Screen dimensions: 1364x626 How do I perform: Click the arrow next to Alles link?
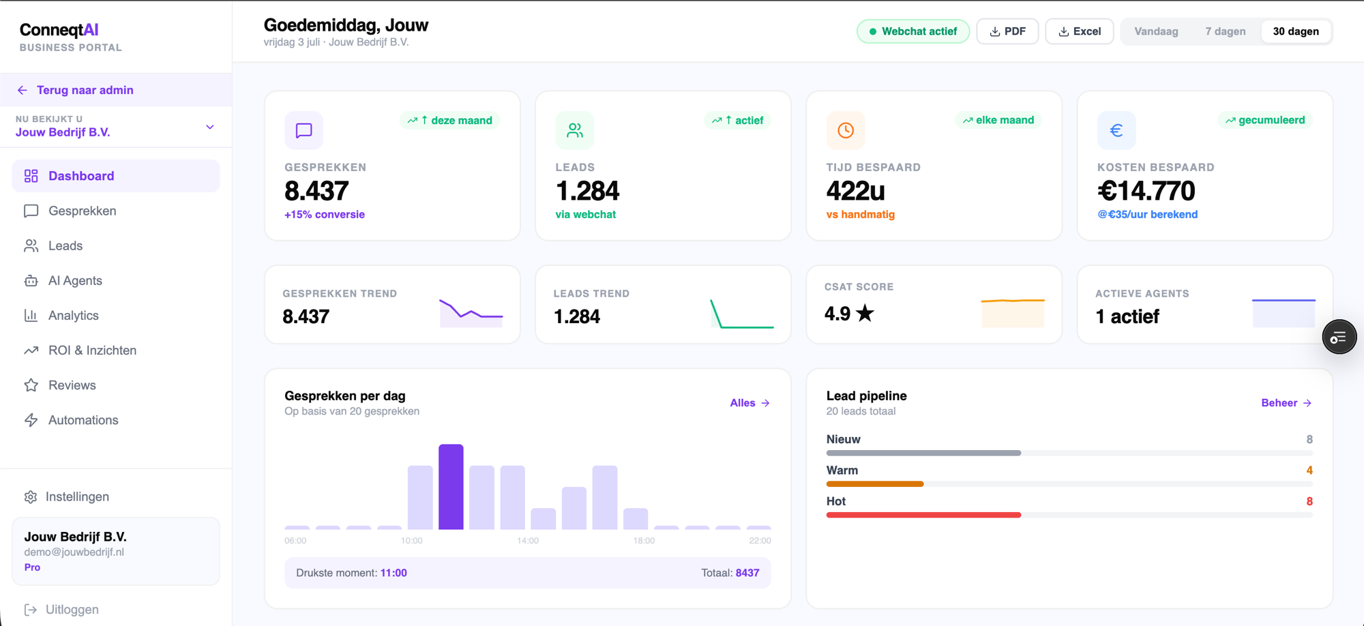765,403
